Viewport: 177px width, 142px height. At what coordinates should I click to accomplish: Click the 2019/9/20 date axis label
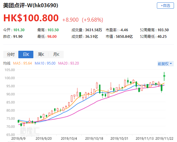44,138
